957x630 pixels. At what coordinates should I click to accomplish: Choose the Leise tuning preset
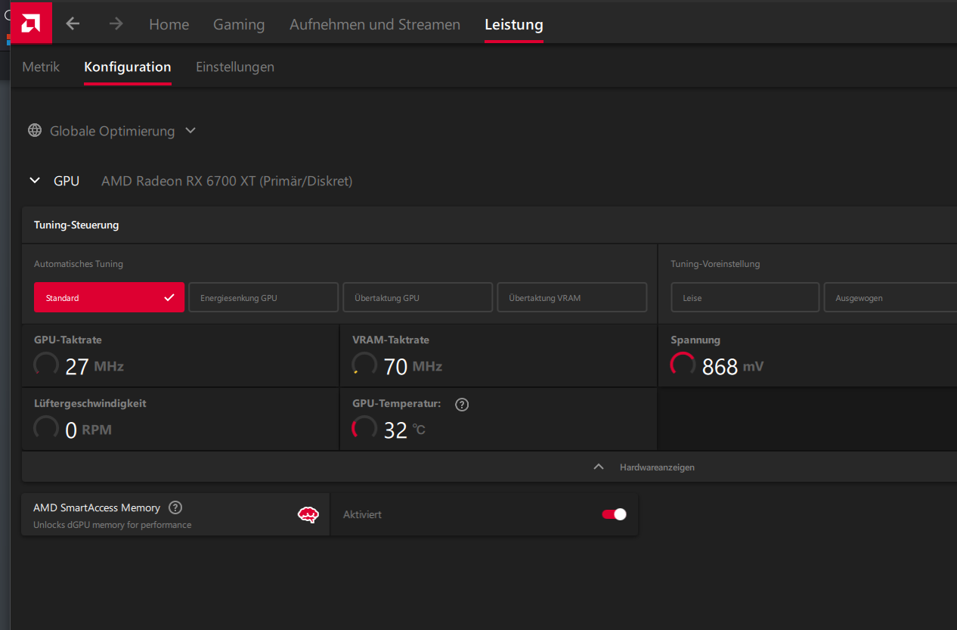point(745,297)
